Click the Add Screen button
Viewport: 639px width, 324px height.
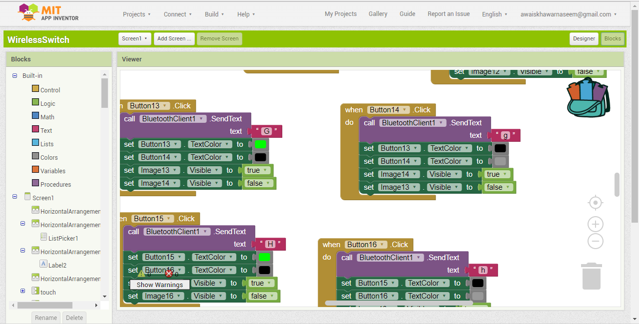(x=174, y=38)
